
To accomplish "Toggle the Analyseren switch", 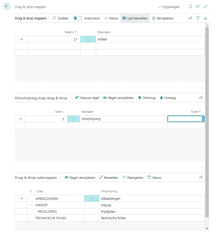I will (78, 18).
